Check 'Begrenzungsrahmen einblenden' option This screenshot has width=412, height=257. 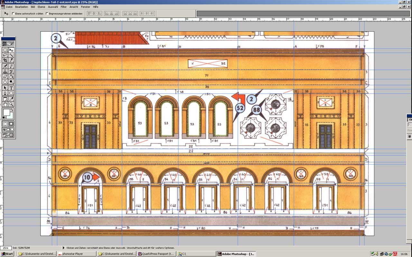tap(47, 14)
